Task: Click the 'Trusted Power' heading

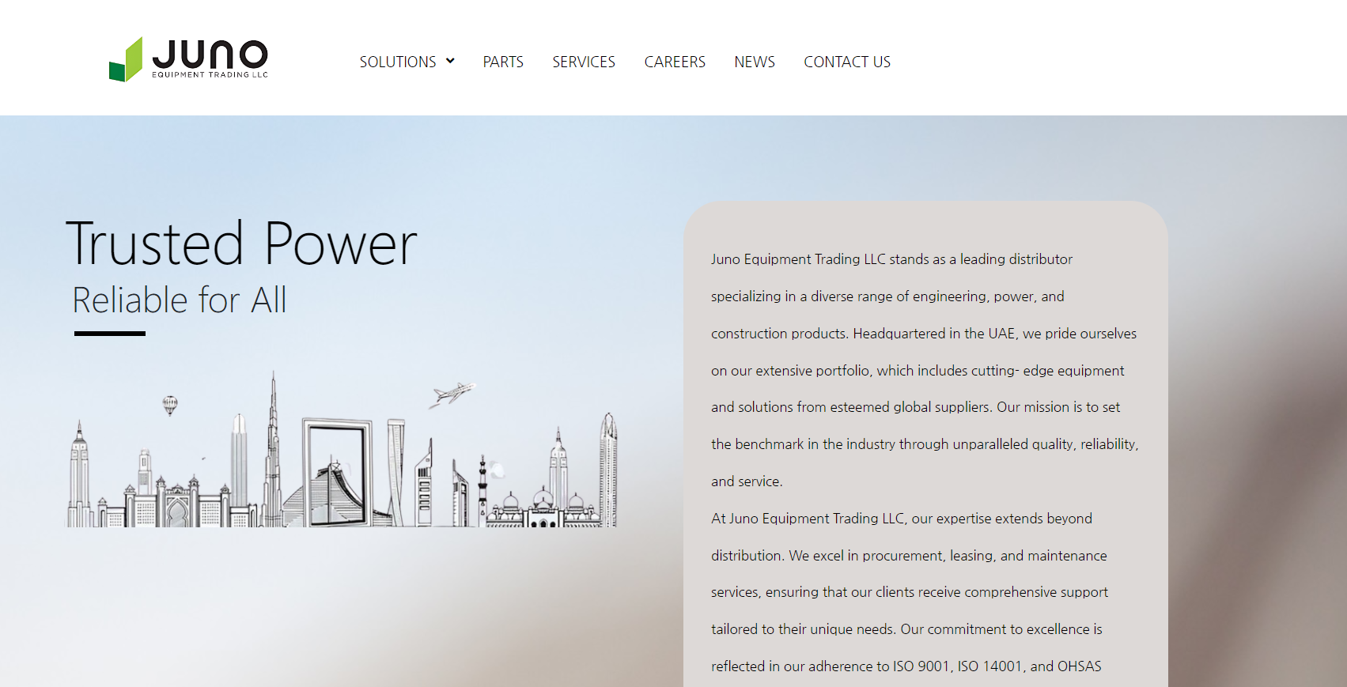Action: coord(241,243)
